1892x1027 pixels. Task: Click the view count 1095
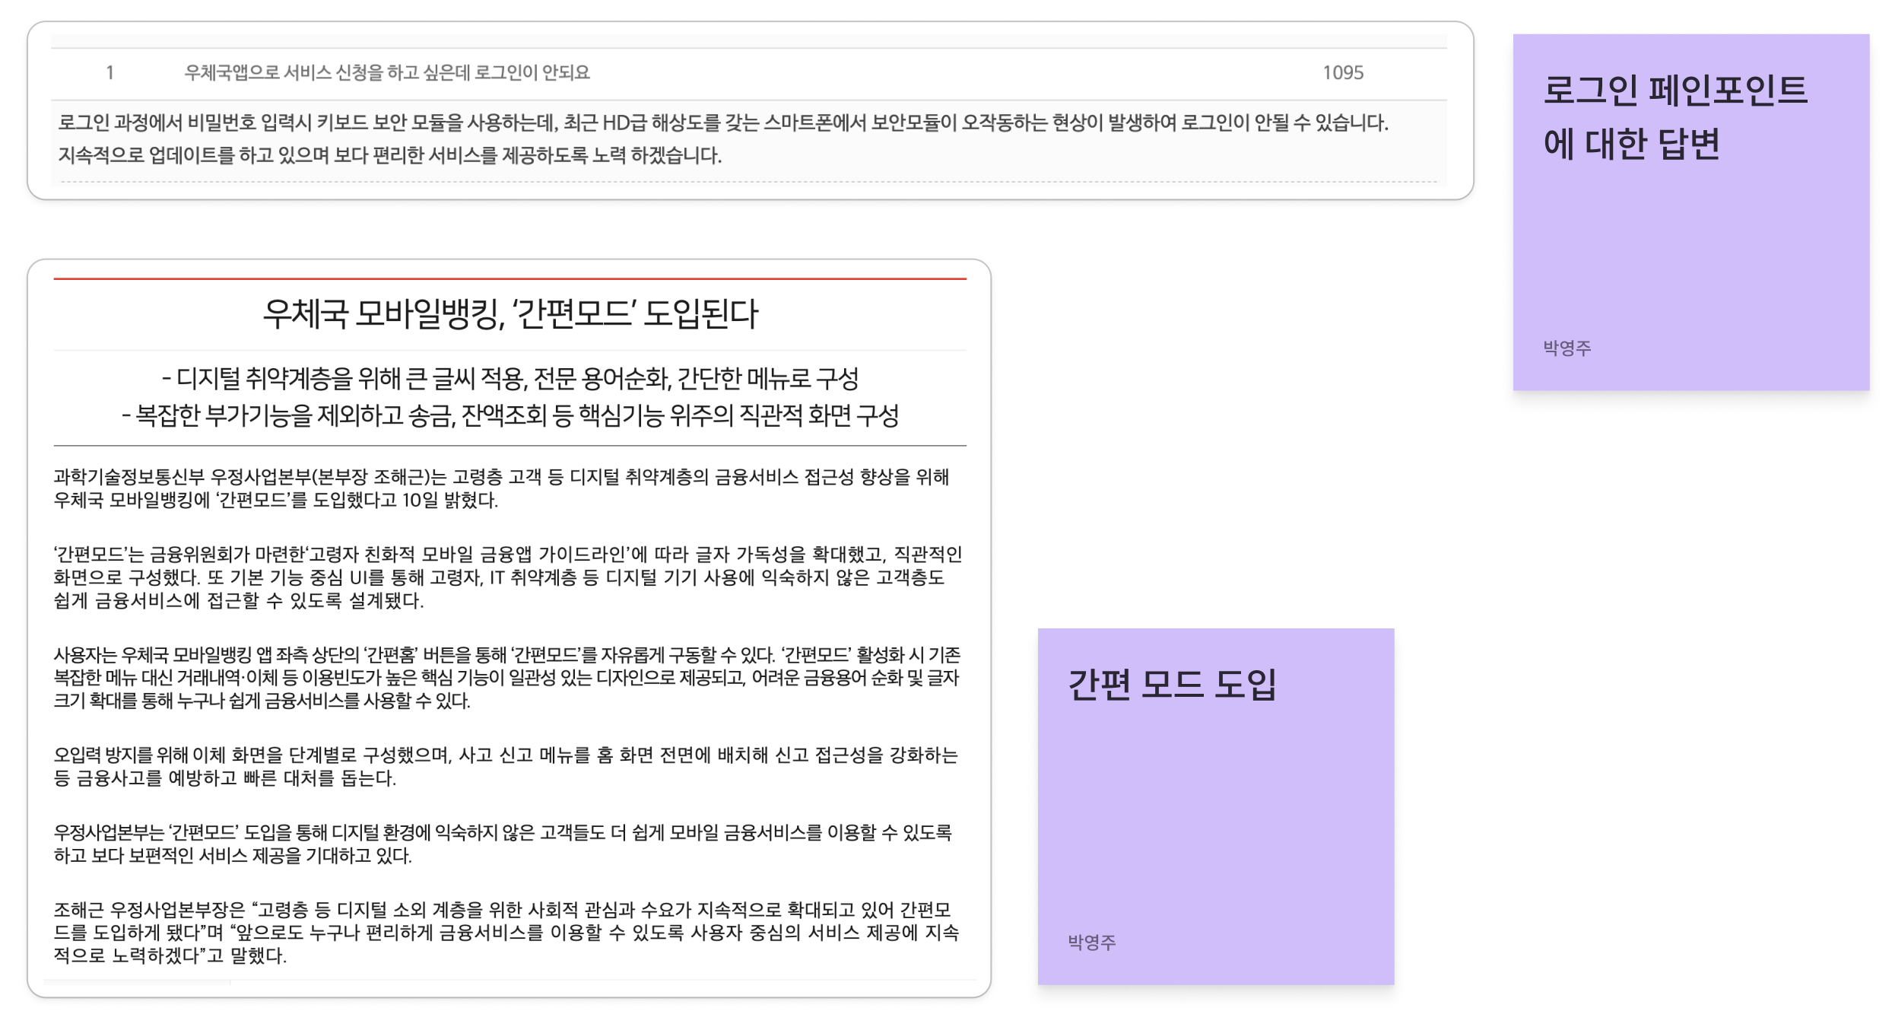point(1342,73)
